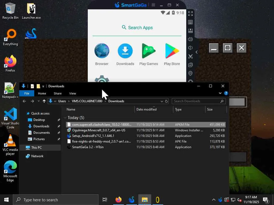Go forward in File Explorer

pos(32,101)
